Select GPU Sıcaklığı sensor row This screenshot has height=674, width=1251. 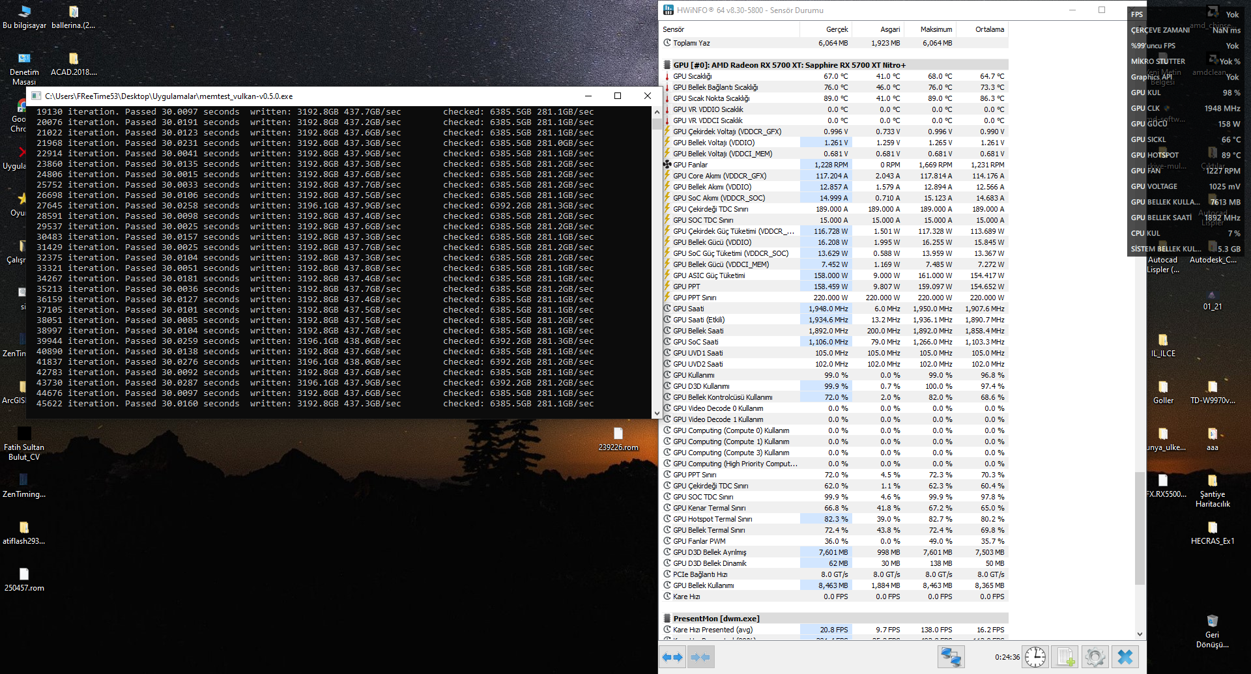click(835, 76)
